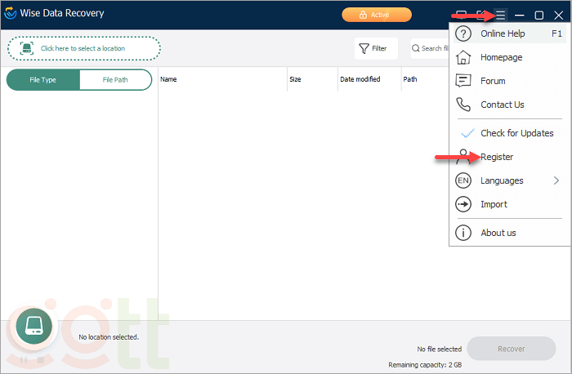Image resolution: width=572 pixels, height=374 pixels.
Task: Click the Online Help question mark icon
Action: click(x=463, y=33)
